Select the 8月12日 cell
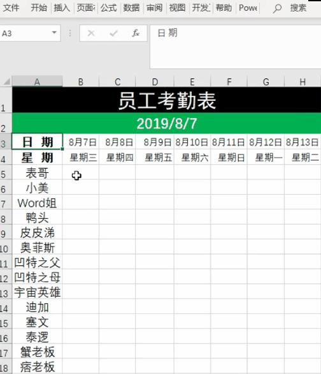The height and width of the screenshot is (374, 321). [x=266, y=142]
